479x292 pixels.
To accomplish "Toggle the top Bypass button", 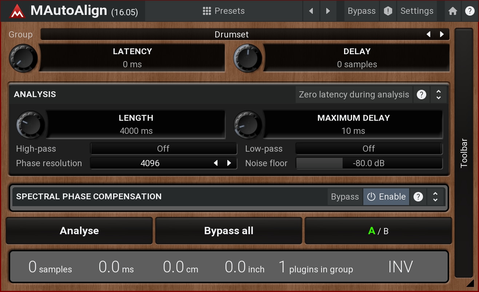I will (x=362, y=11).
